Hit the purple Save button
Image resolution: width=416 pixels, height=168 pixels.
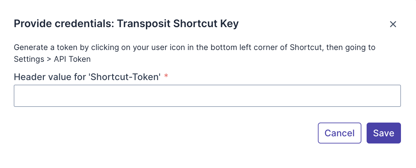pos(384,133)
